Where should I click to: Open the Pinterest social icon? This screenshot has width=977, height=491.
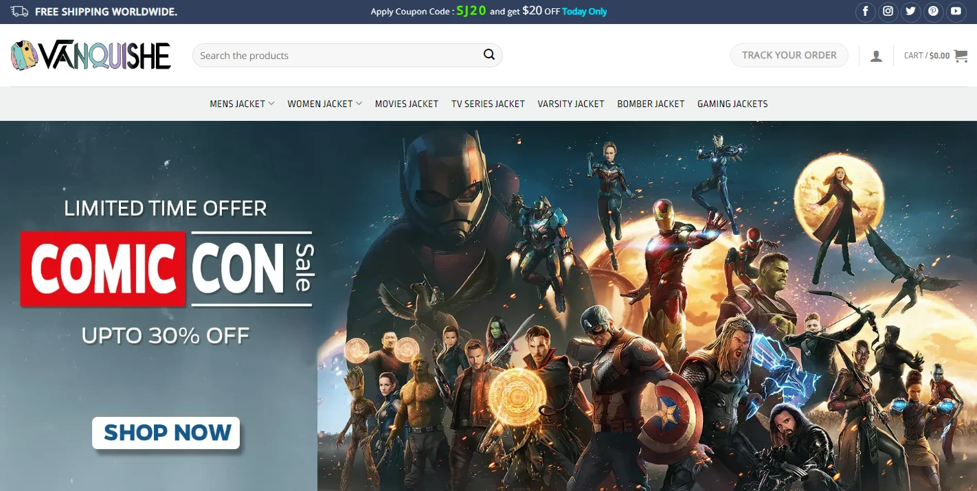pyautogui.click(x=933, y=11)
